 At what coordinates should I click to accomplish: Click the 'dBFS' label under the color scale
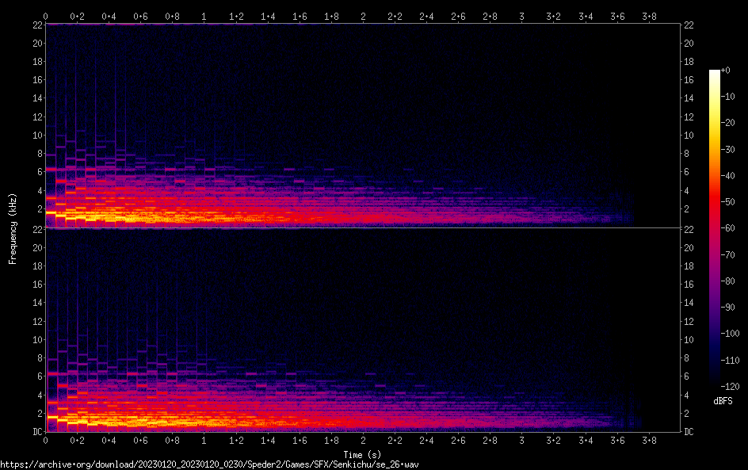(723, 401)
